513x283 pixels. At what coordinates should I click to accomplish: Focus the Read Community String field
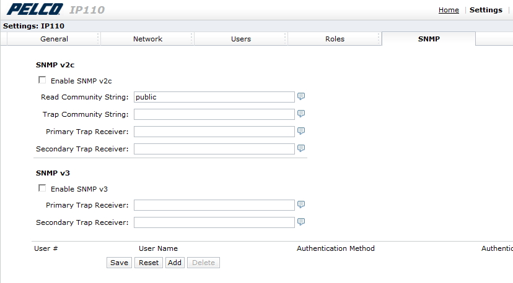coord(214,97)
